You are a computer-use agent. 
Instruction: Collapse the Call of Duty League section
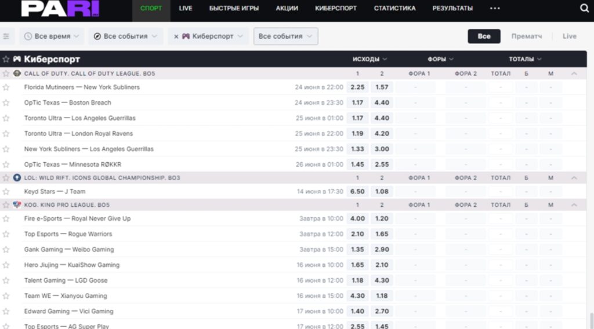[574, 74]
